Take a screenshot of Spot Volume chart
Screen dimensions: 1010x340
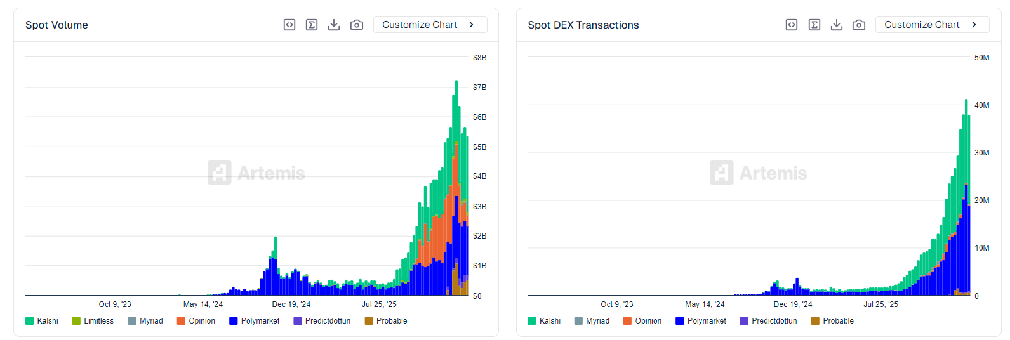(x=357, y=25)
